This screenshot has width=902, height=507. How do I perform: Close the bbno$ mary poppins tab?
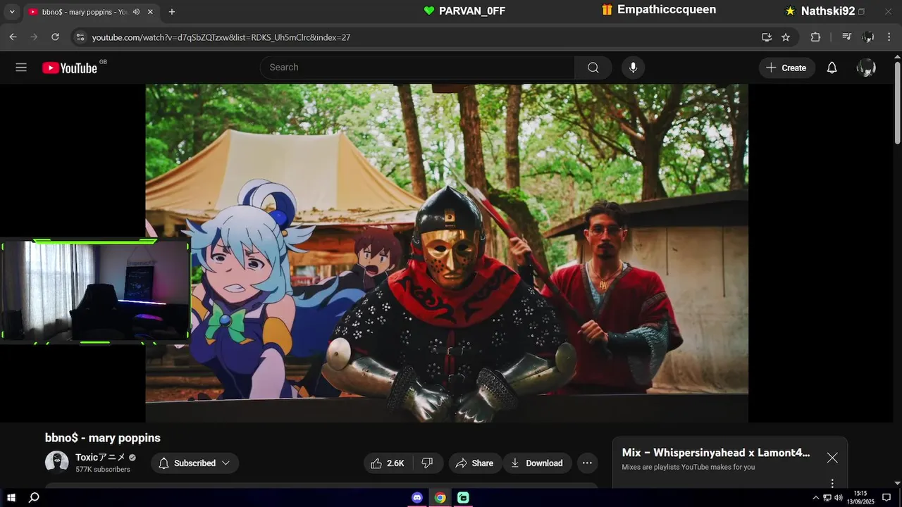[x=150, y=12]
